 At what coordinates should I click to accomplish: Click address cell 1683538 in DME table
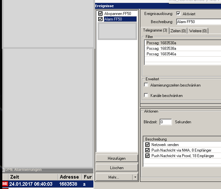[x=68, y=184]
